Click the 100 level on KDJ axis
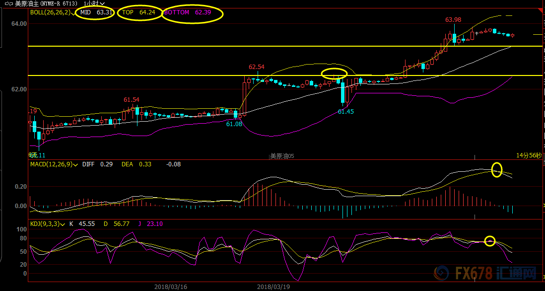The width and height of the screenshot is (545, 291). 22,229
